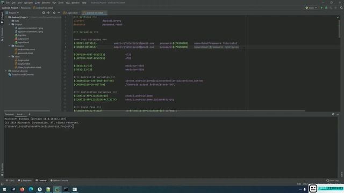This screenshot has height=193, width=344.
Task: Select appium-screenshot-2.png file
Action: pyautogui.click(x=28, y=32)
